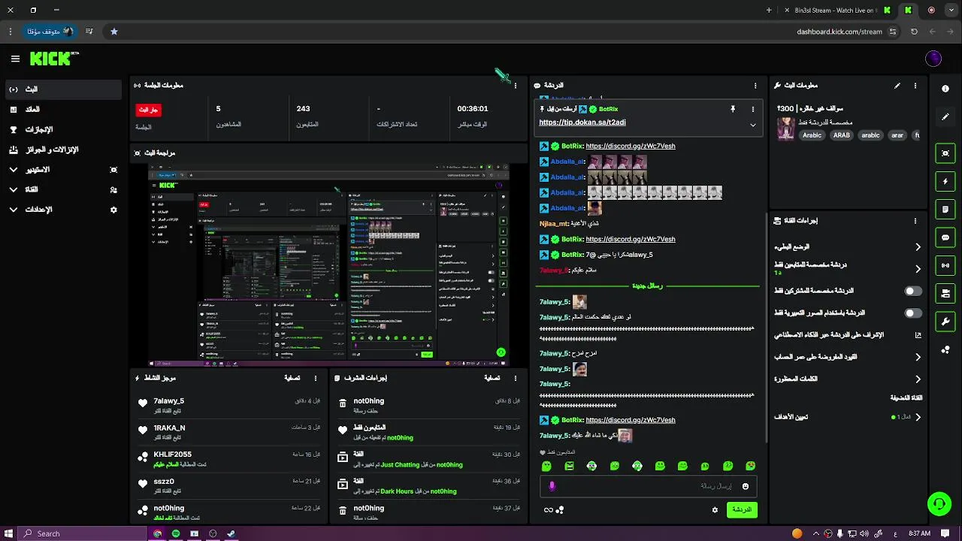Open تعيين الأهداف set goals row
This screenshot has width=962, height=541.
[847, 417]
